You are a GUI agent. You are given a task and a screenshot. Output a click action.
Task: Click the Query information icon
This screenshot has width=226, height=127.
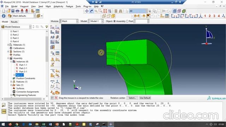4,16
